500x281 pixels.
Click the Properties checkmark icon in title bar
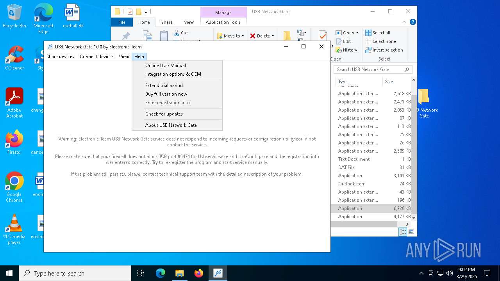[130, 12]
